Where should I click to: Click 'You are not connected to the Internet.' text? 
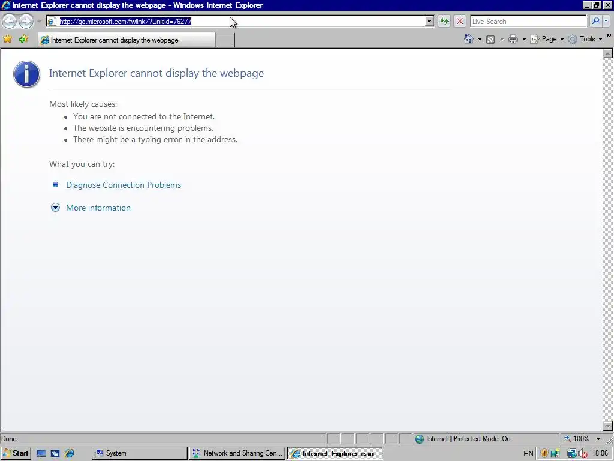(144, 116)
